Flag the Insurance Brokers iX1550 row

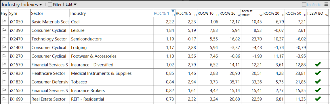click(4, 90)
